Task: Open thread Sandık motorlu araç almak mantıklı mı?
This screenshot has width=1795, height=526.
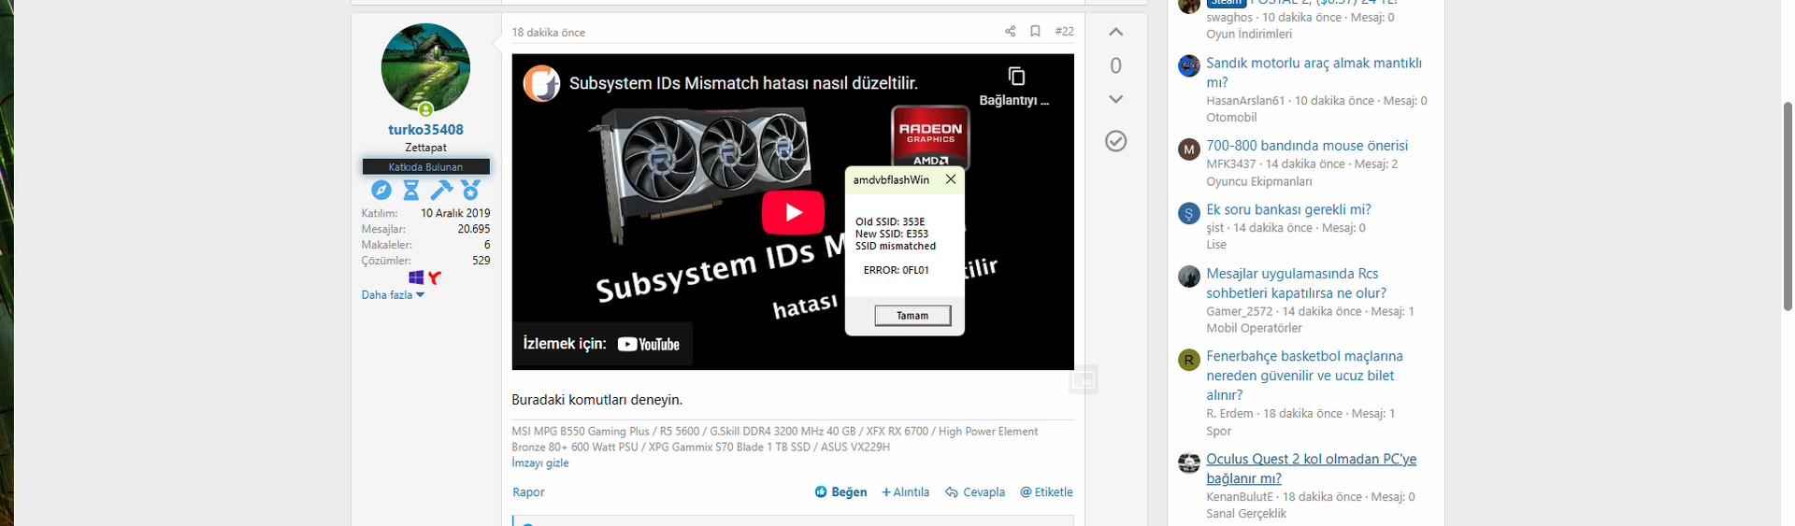Action: [x=1314, y=73]
